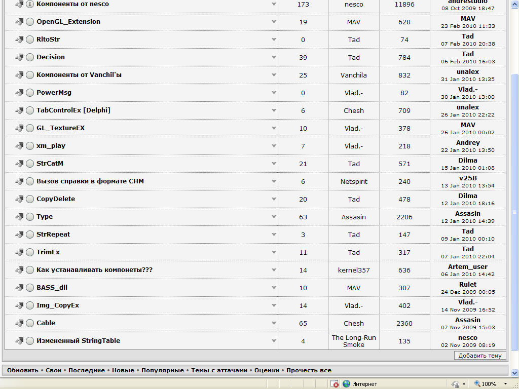Select the round status marker beside StrCatM
519x389 pixels.
point(30,164)
